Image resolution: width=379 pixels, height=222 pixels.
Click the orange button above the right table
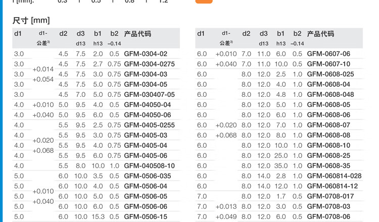[x=204, y=2]
